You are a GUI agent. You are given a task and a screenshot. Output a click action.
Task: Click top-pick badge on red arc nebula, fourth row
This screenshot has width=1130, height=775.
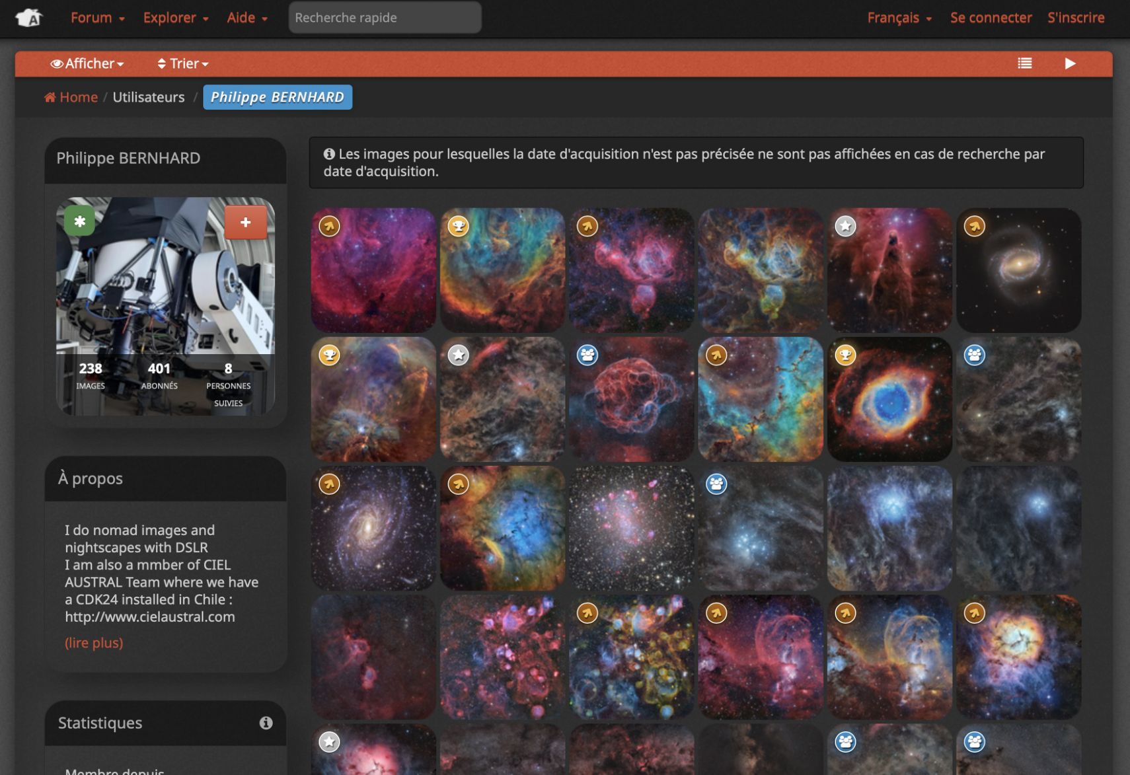click(x=716, y=612)
